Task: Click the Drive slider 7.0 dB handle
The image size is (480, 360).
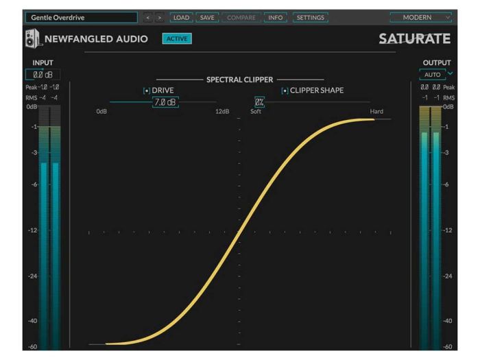Action: point(165,102)
